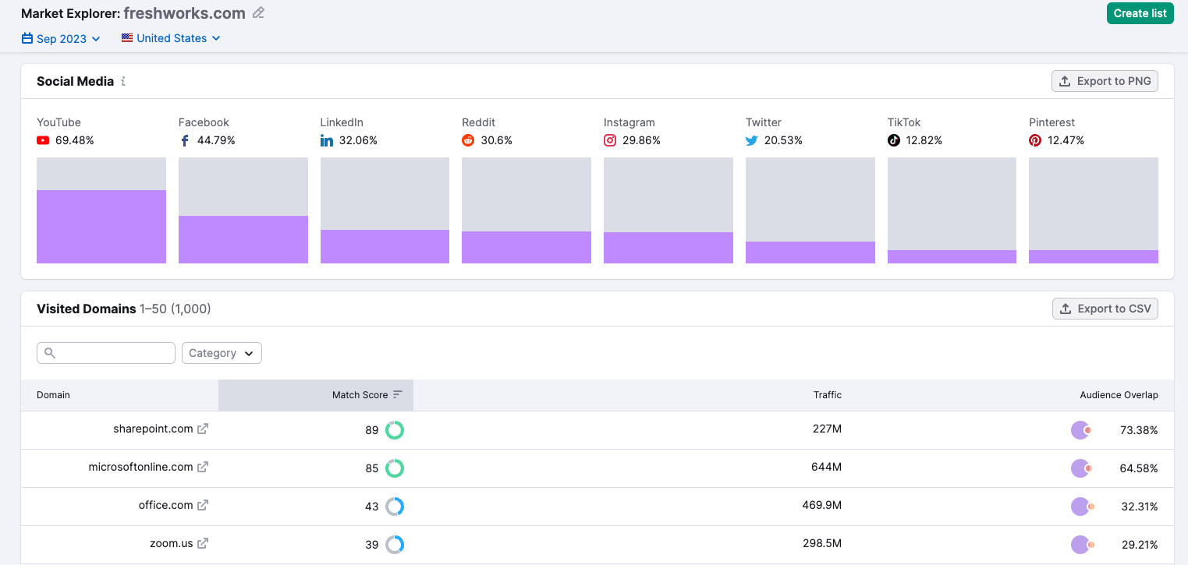The height and width of the screenshot is (565, 1188).
Task: Click the Twitter bird icon
Action: click(x=752, y=140)
